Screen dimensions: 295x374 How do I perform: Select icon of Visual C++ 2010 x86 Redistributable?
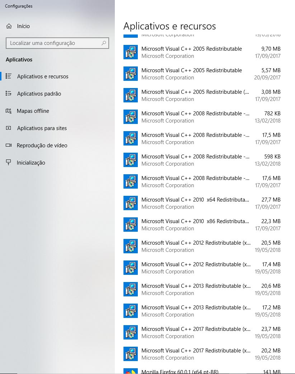(131, 225)
